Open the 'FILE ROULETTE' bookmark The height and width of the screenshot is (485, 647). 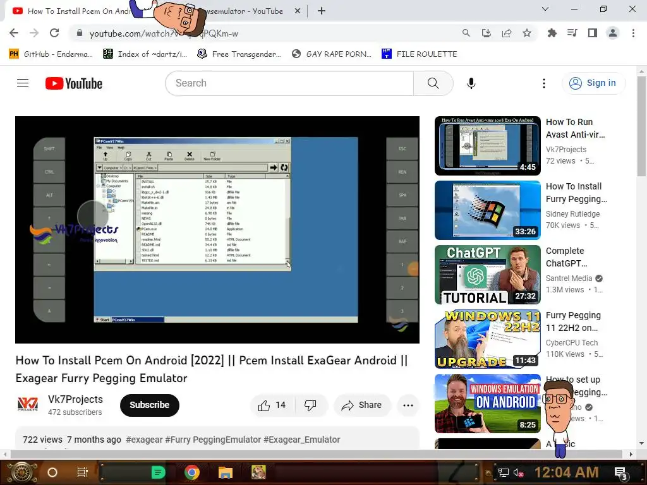pyautogui.click(x=420, y=54)
